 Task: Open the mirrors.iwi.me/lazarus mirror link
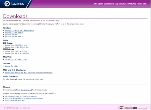[15, 100]
